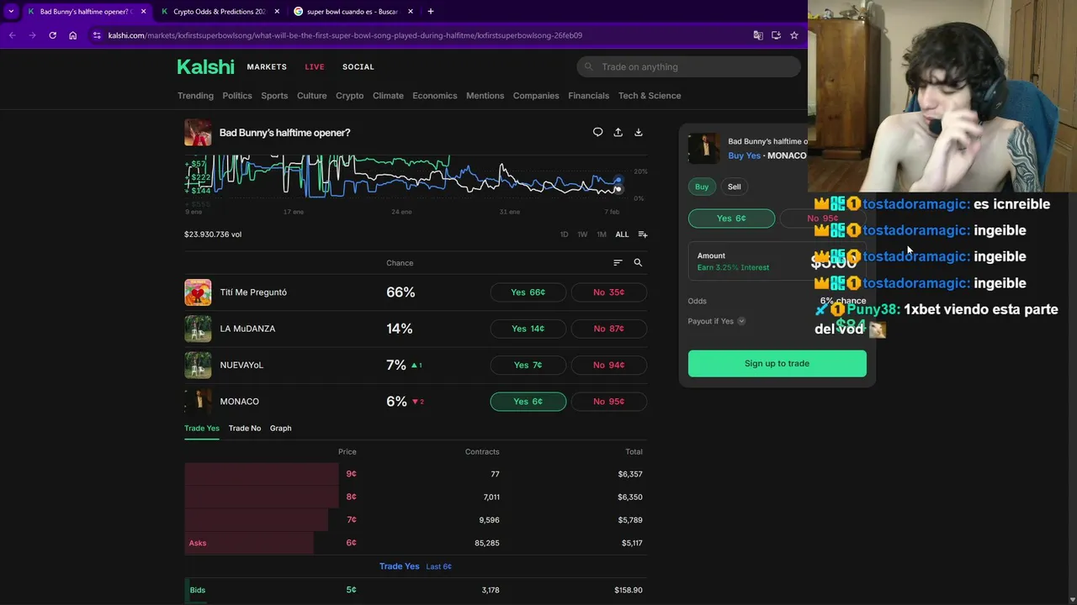Click the market thumbnail beside Bad Bunny title
The image size is (1077, 605).
point(198,133)
